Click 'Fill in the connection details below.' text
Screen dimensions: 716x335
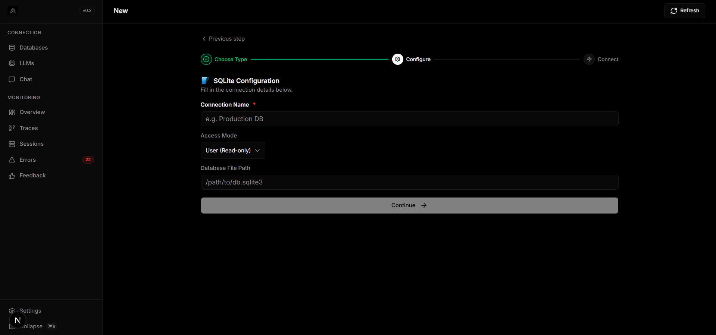(247, 90)
